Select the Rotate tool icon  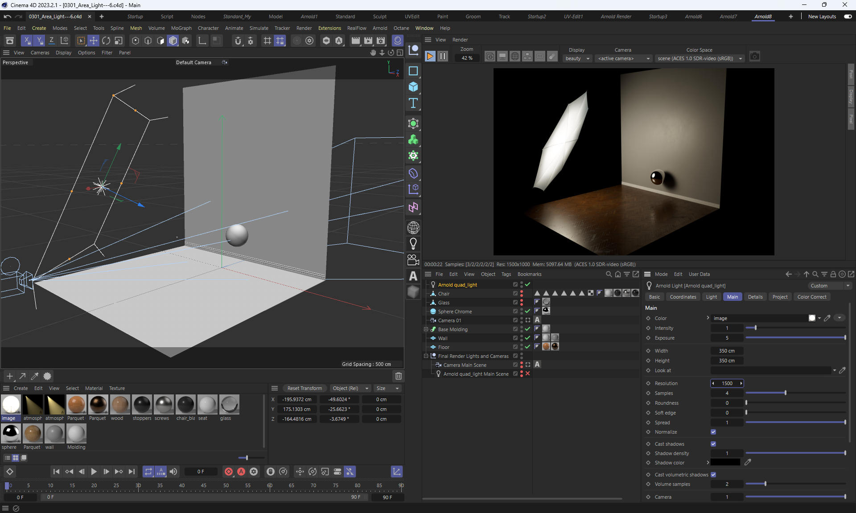106,41
